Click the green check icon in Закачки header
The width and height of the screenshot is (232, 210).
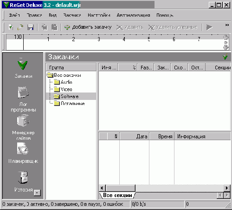(x=225, y=57)
